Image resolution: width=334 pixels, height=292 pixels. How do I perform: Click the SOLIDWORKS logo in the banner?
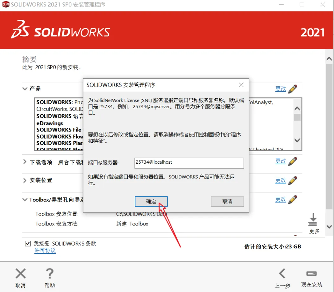click(61, 30)
